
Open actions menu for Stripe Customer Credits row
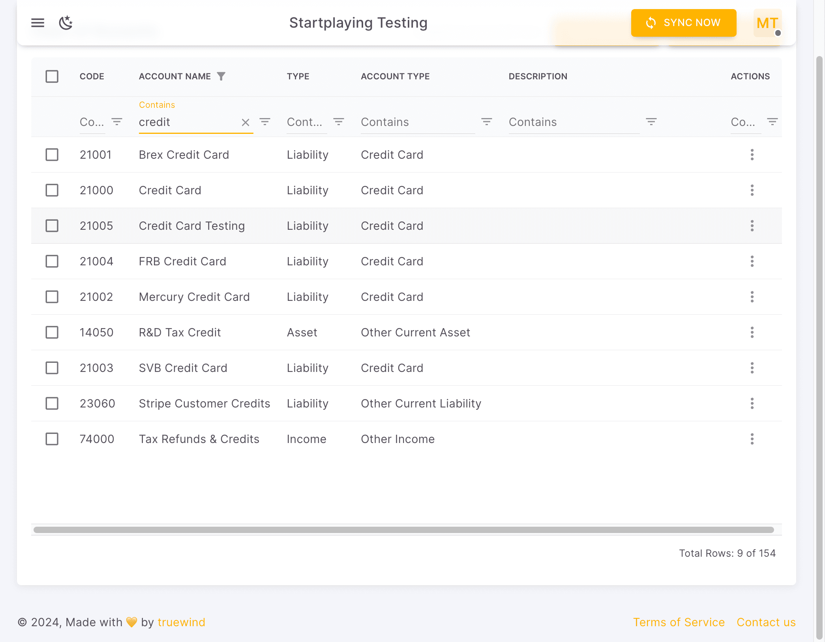(x=752, y=404)
